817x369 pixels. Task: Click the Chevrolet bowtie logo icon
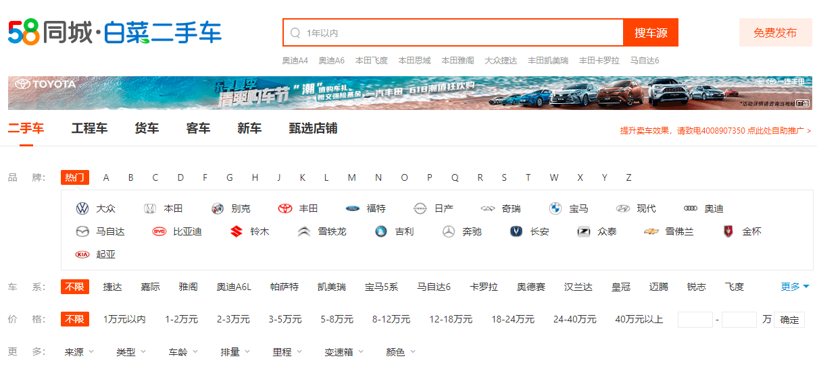(x=651, y=232)
